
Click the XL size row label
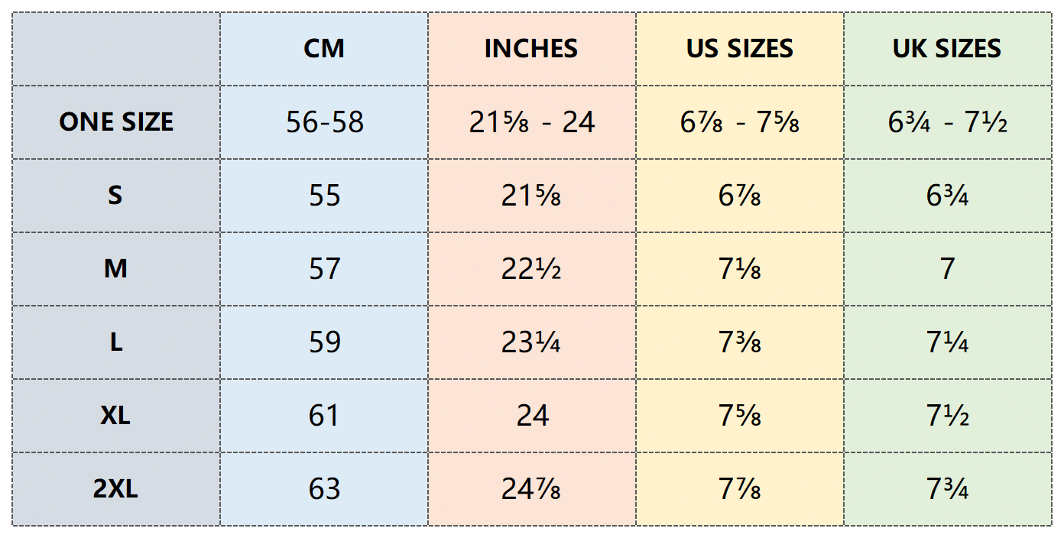[116, 416]
